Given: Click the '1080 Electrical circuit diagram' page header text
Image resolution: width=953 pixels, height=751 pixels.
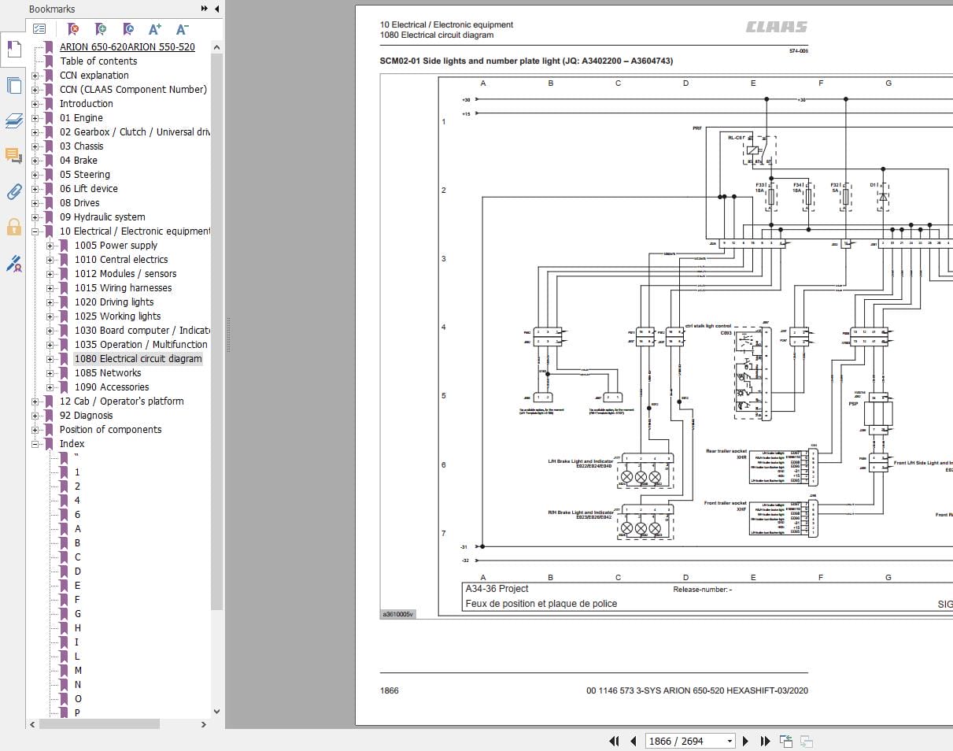Looking at the screenshot, I should (437, 35).
